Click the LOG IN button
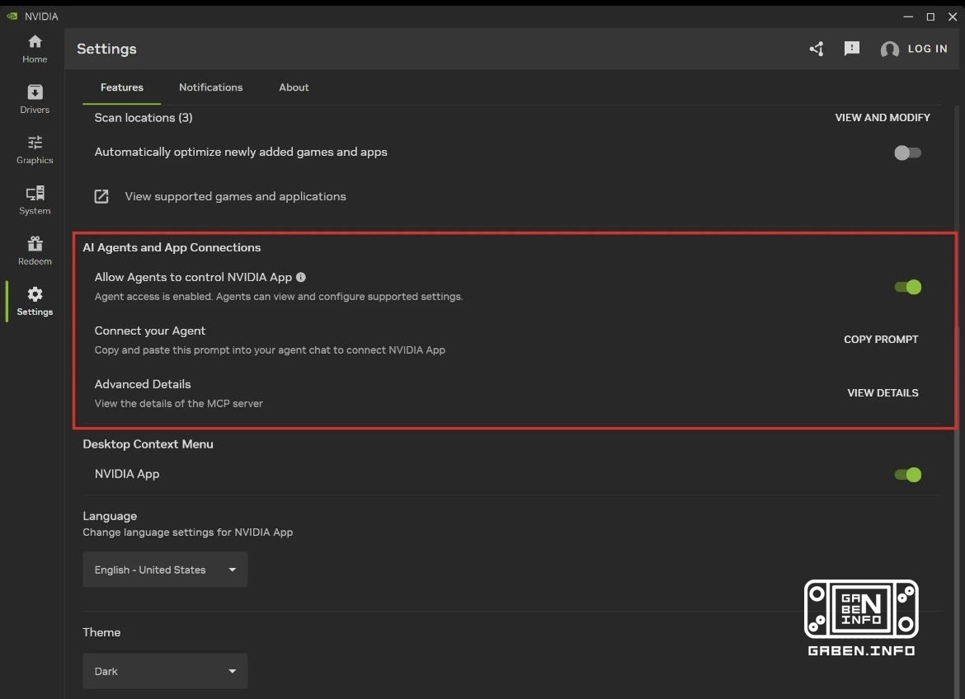 (927, 49)
